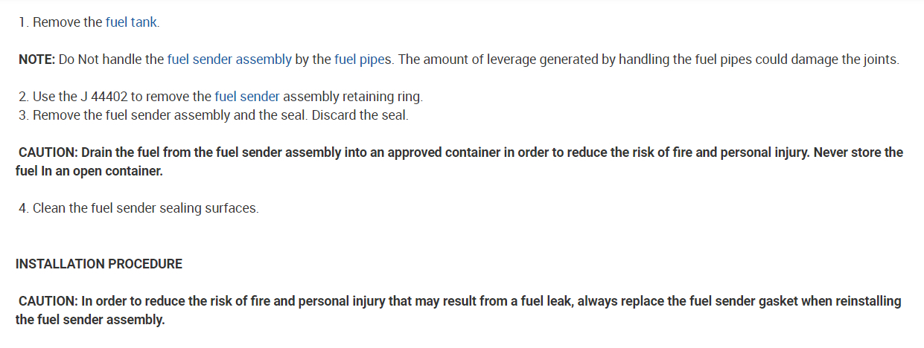
Task: Click the step number 3 marker
Action: 24,116
